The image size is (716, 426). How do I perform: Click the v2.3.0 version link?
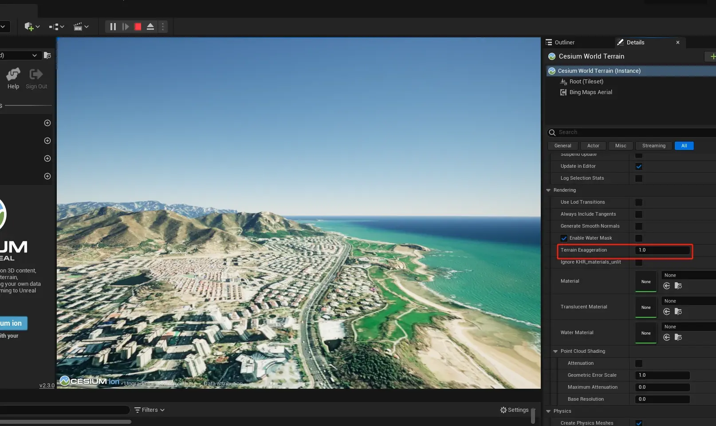(x=47, y=386)
